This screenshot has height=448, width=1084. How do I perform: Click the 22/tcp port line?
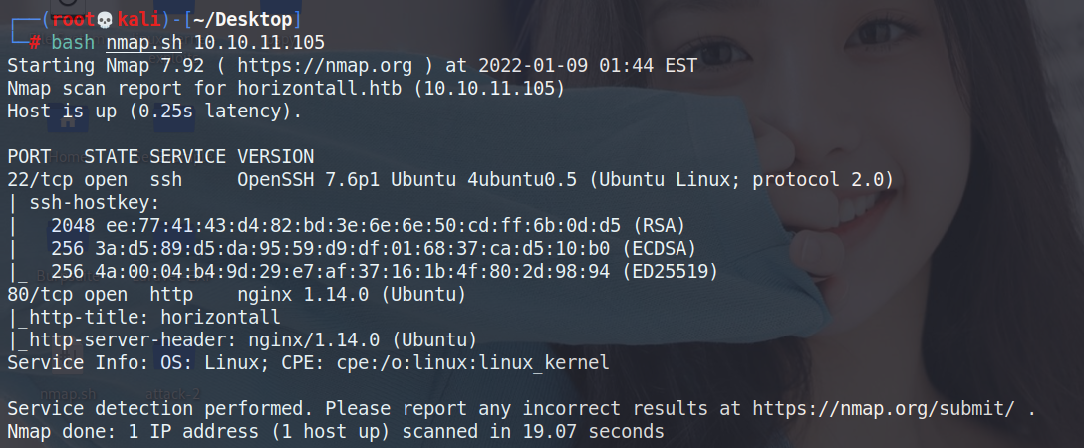[450, 180]
